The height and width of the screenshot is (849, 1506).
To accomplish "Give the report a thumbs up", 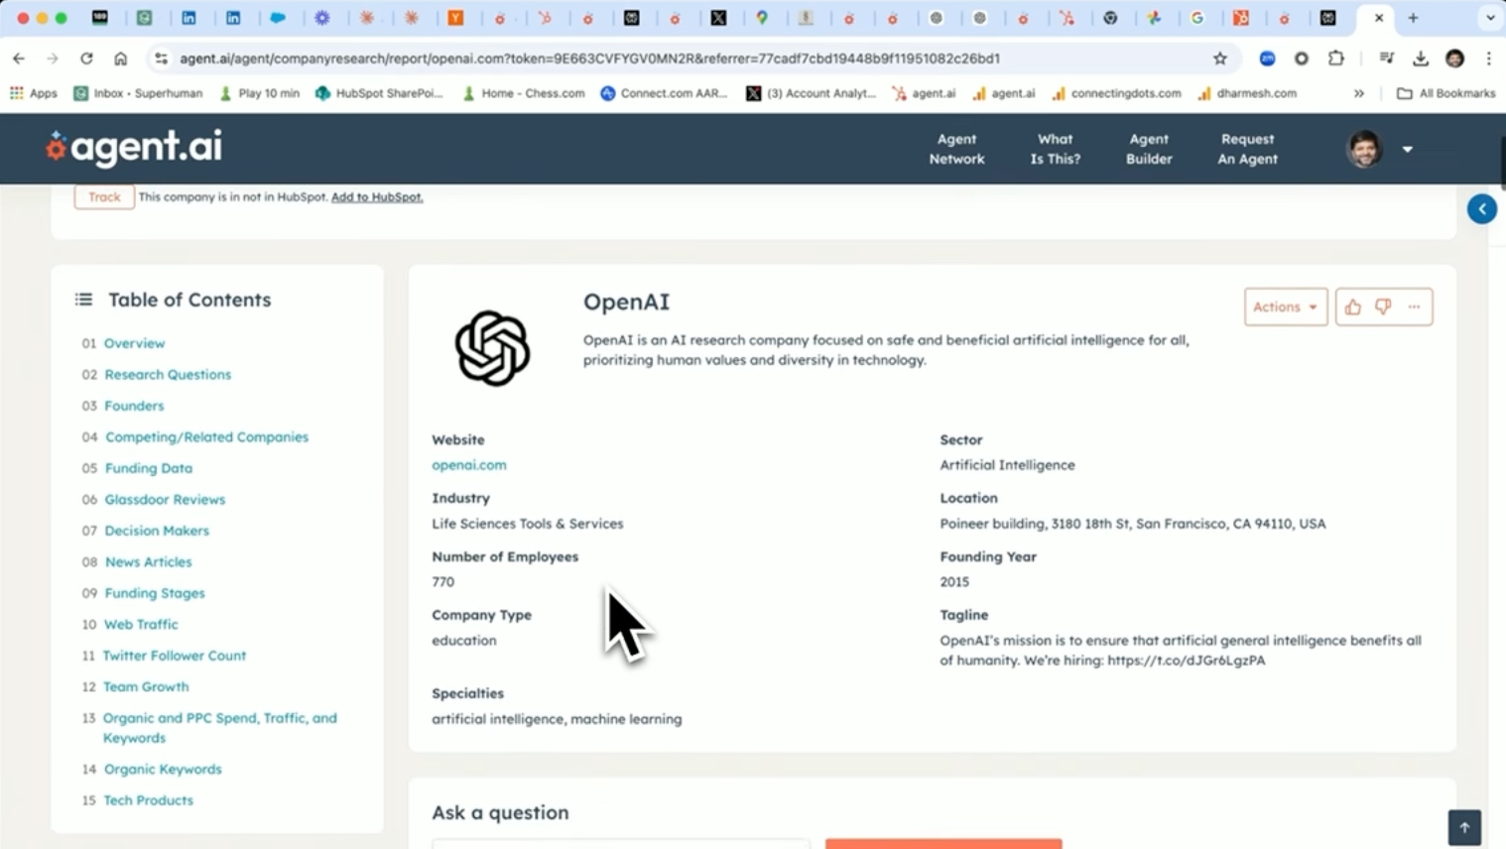I will 1353,306.
